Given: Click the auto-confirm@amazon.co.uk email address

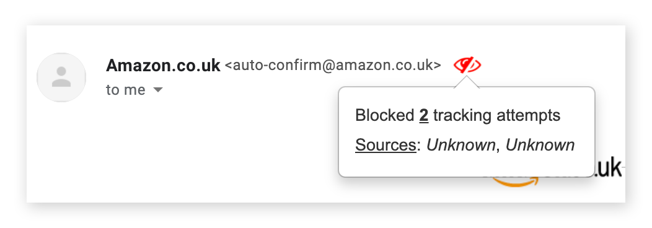Looking at the screenshot, I should click(333, 66).
